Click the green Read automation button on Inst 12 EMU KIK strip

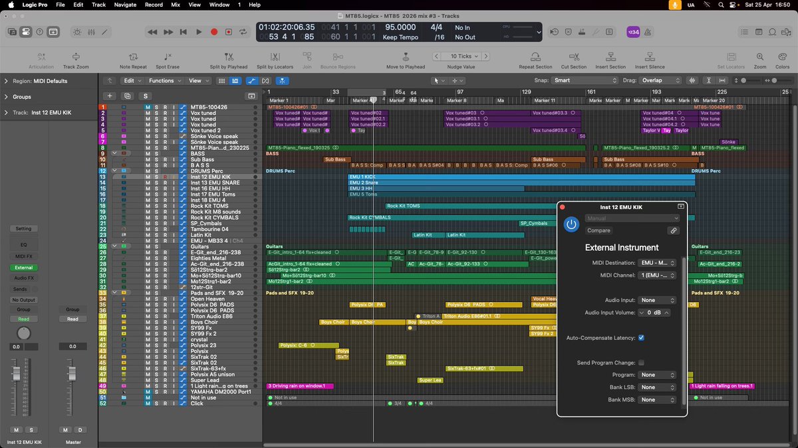(x=24, y=319)
